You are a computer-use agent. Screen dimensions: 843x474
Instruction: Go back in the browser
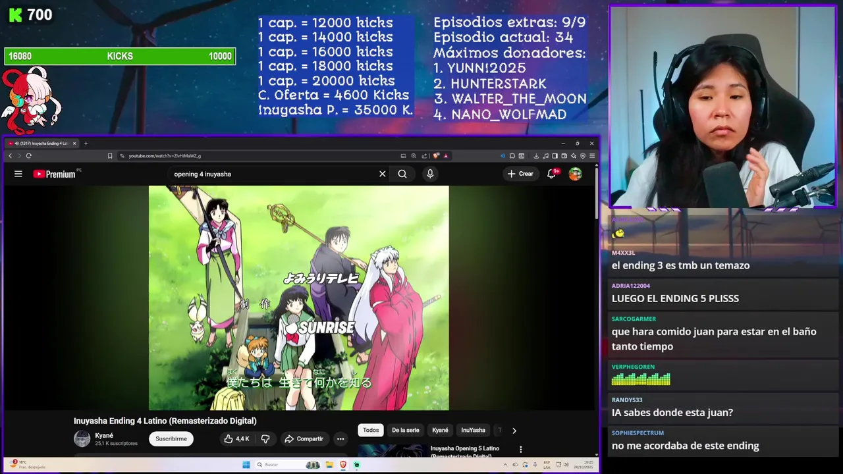pyautogui.click(x=10, y=156)
